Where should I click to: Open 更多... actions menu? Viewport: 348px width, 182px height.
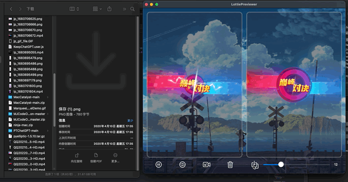(x=115, y=158)
